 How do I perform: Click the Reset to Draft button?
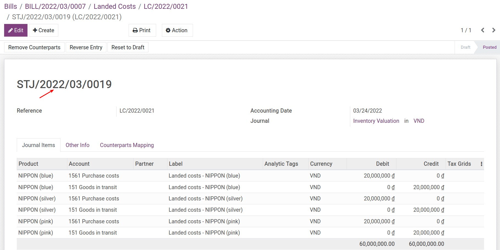(128, 47)
